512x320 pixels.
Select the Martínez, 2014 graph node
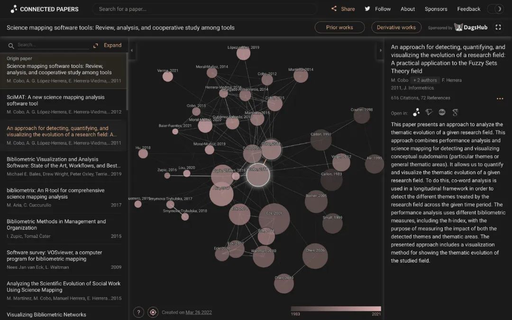point(301,75)
